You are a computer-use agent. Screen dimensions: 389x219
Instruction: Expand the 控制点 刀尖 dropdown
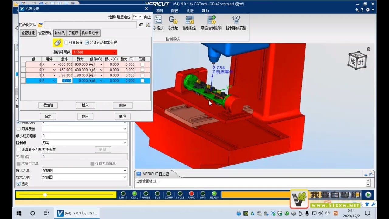[84, 143]
